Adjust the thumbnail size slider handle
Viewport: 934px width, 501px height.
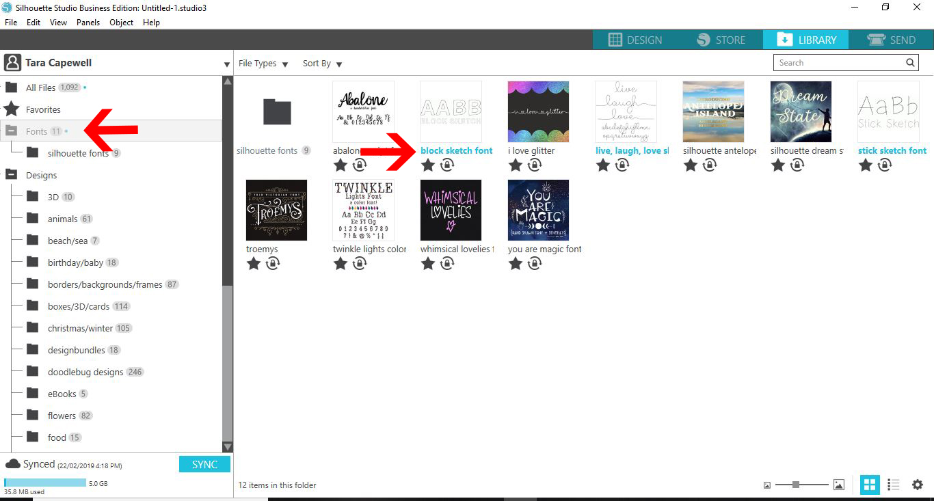[x=796, y=485]
